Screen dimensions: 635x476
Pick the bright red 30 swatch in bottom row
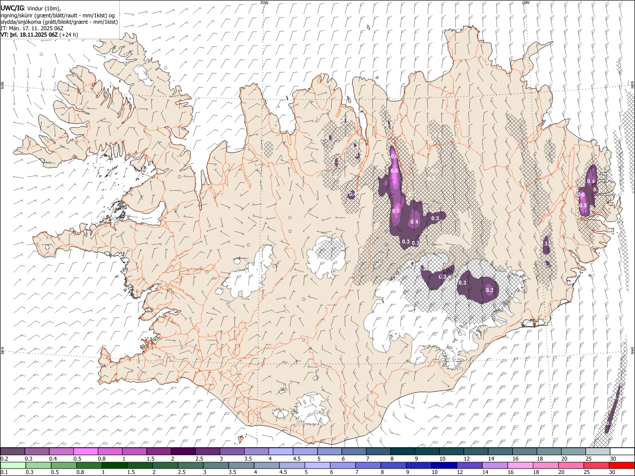coord(621,465)
